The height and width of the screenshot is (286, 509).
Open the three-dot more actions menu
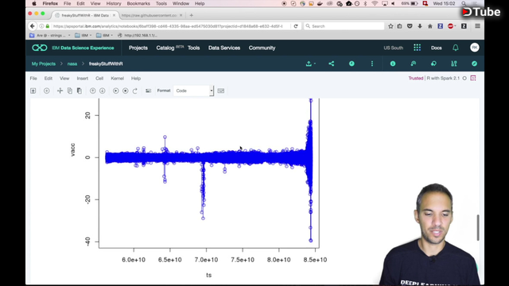click(372, 64)
